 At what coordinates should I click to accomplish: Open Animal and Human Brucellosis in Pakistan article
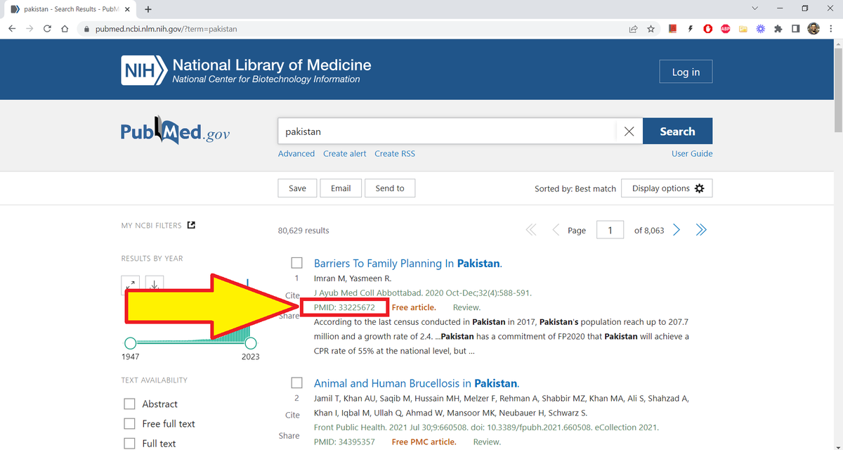tap(416, 383)
